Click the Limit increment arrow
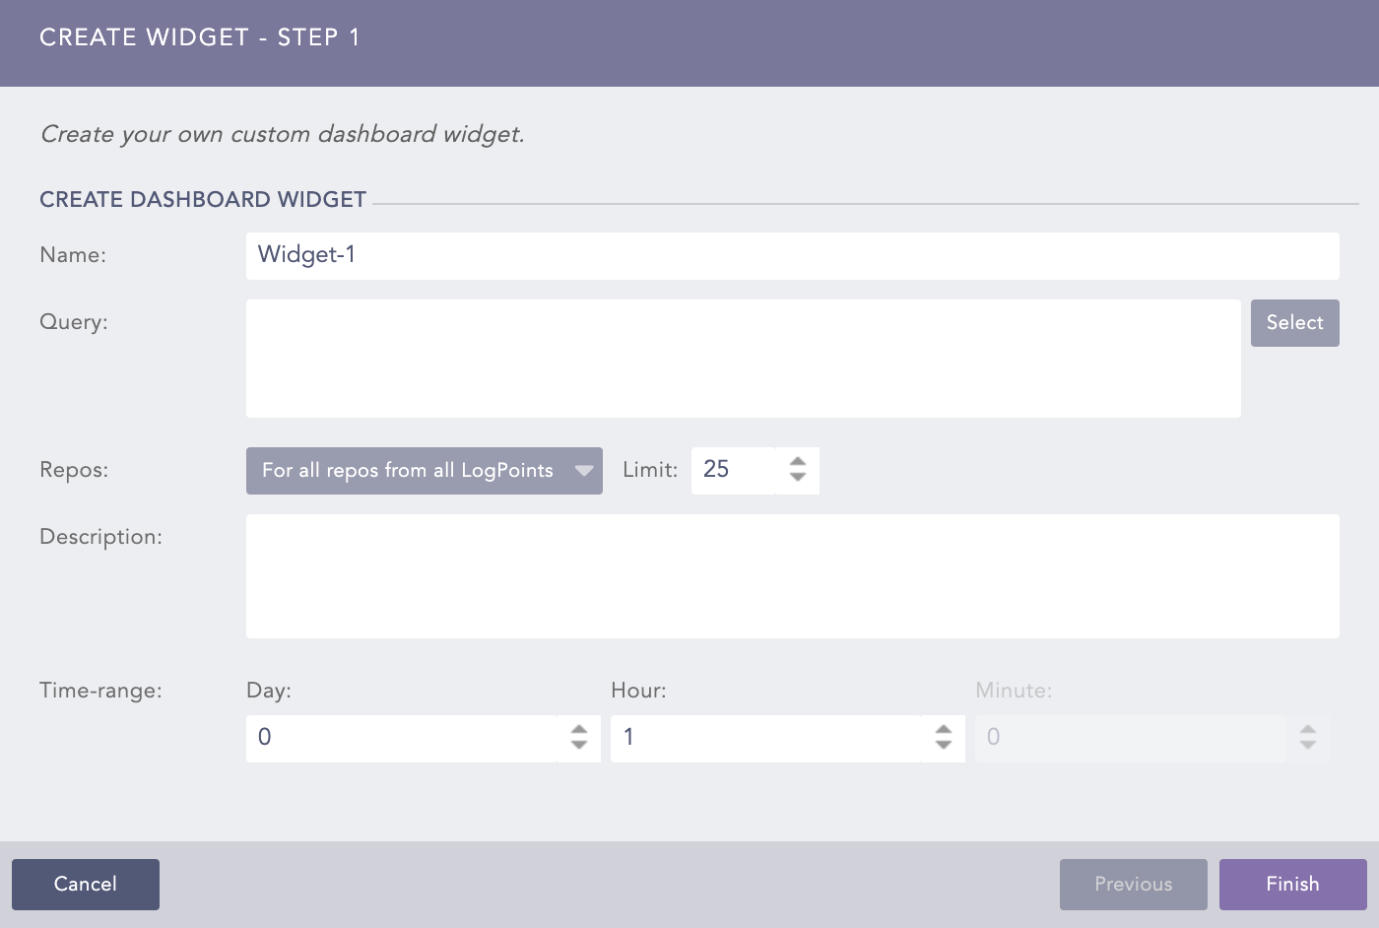 point(797,463)
